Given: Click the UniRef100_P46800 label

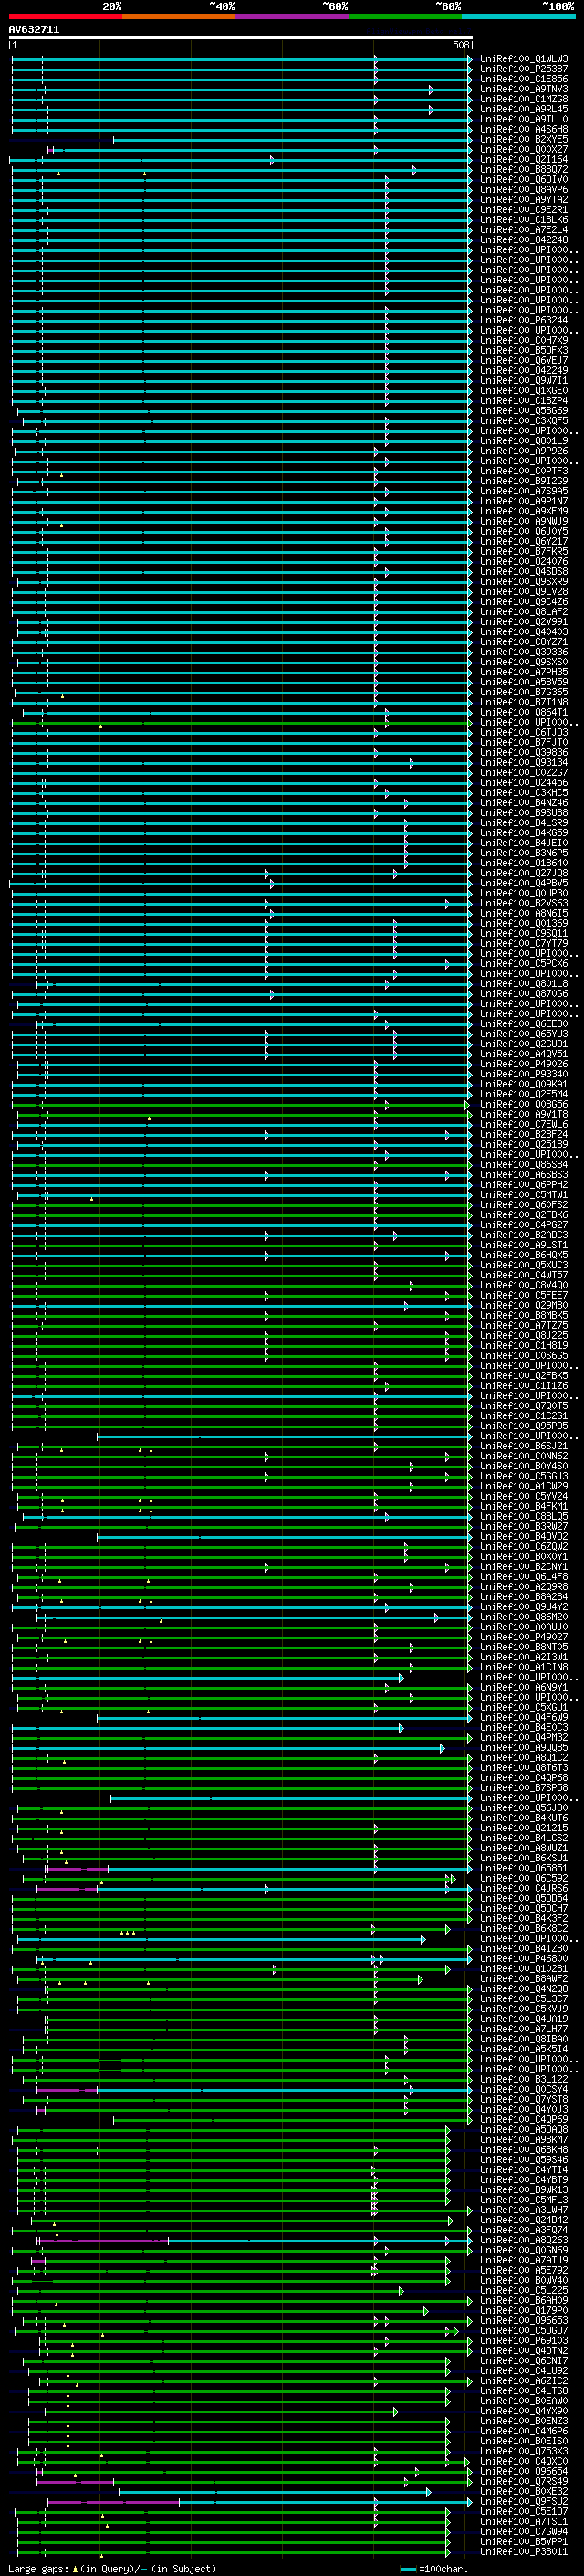Looking at the screenshot, I should click(x=524, y=1958).
